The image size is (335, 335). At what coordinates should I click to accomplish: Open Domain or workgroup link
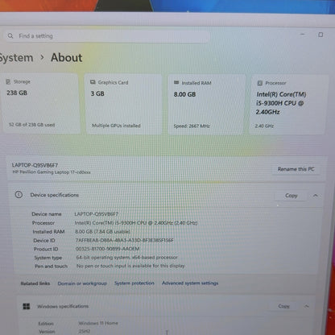coord(82,283)
